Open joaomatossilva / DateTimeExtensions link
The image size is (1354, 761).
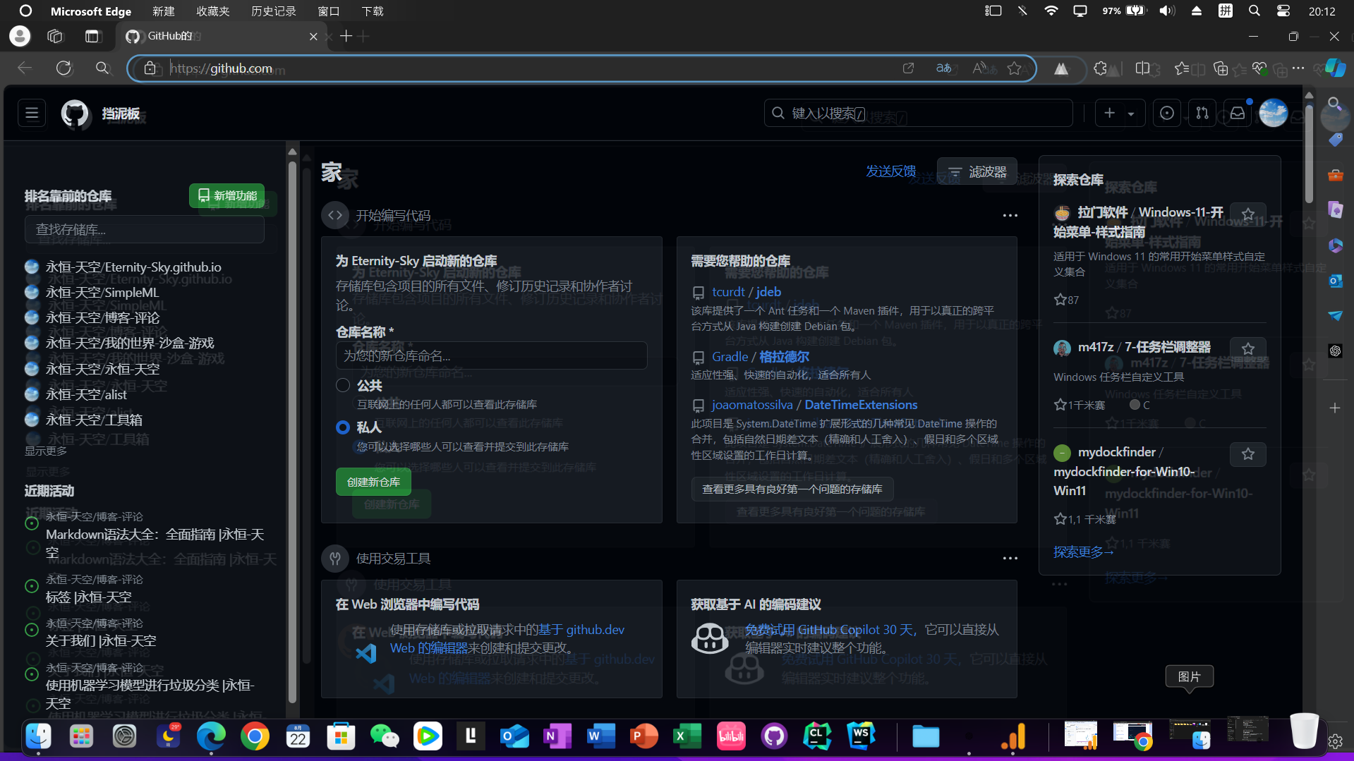(815, 405)
